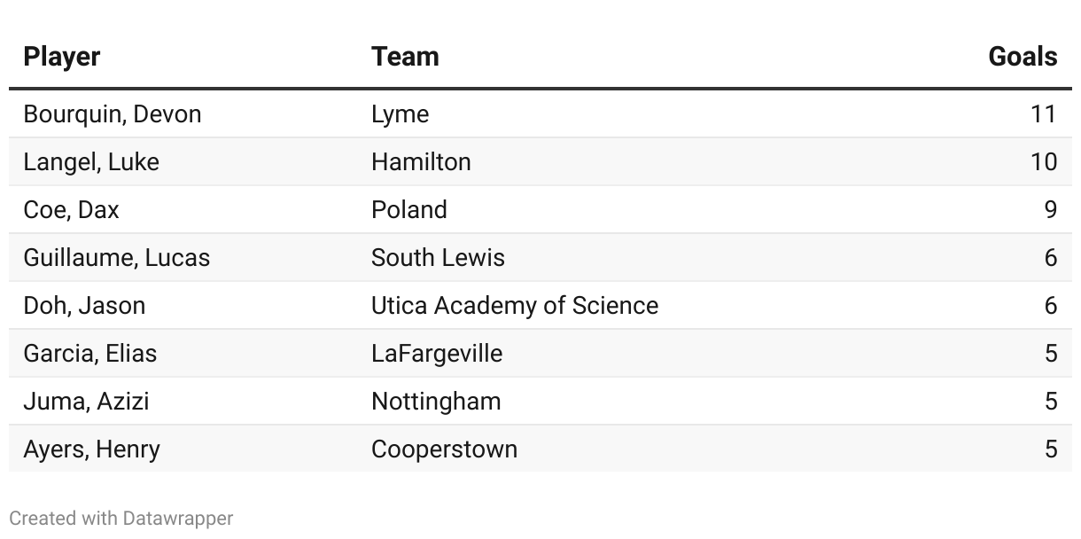Click the Poland team cell
The width and height of the screenshot is (1081, 539).
[409, 210]
